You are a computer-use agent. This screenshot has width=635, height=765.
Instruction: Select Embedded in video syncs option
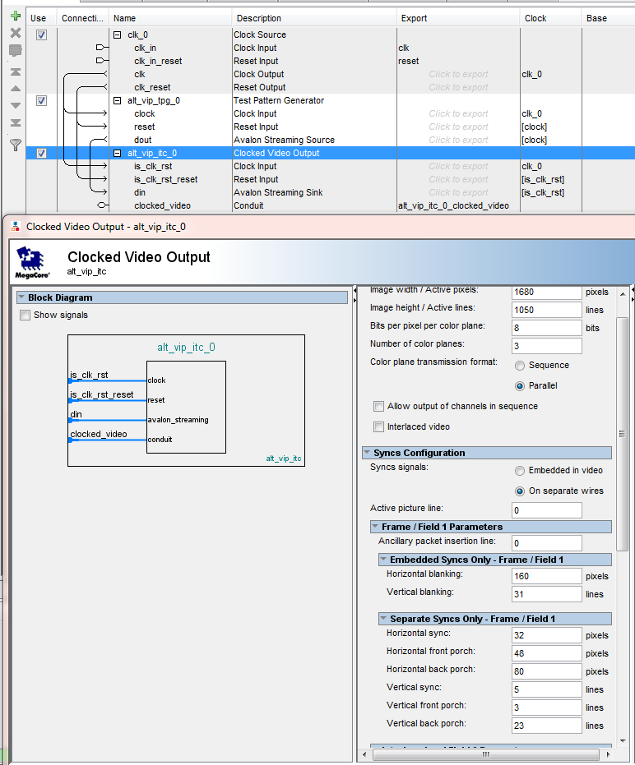pos(520,471)
